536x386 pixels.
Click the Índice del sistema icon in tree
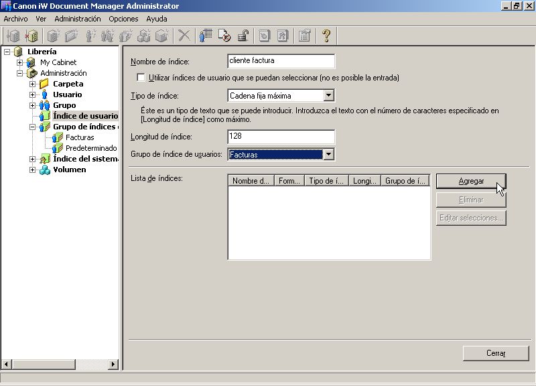tap(44, 159)
